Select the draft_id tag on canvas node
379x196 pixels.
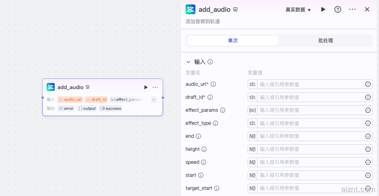point(96,100)
